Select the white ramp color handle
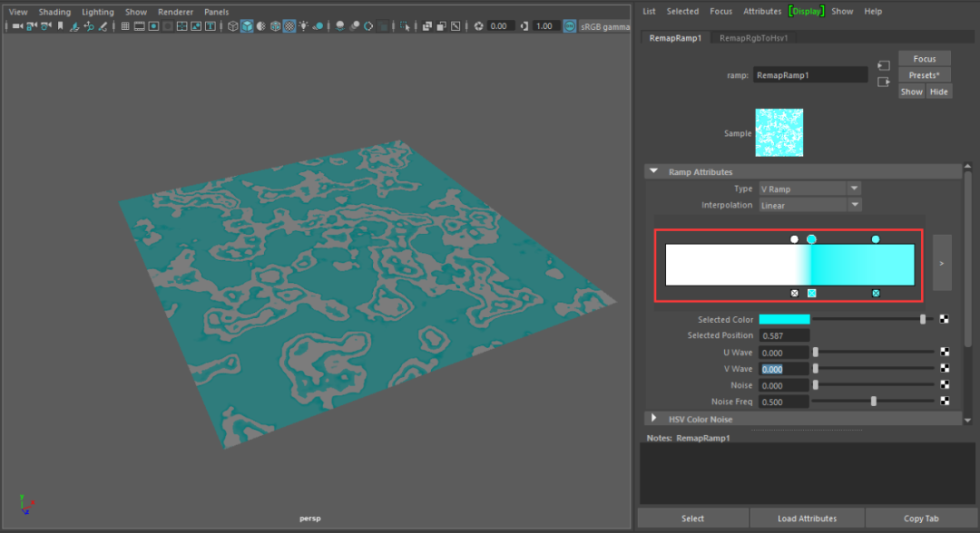Viewport: 980px width, 533px height. (x=794, y=239)
